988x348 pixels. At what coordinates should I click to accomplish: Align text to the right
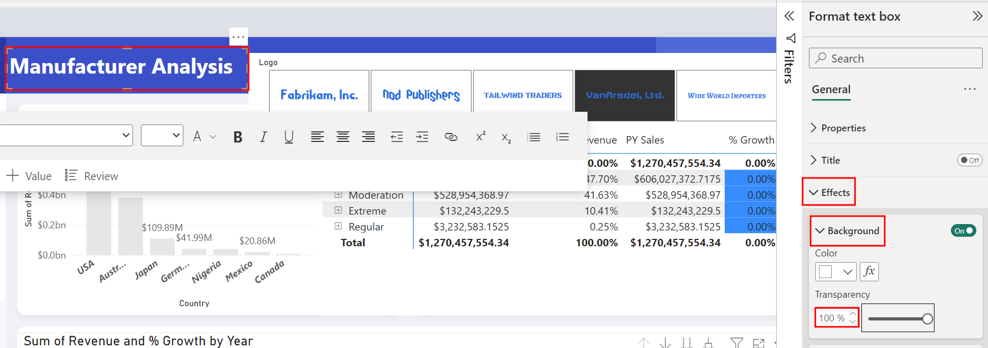tap(368, 137)
